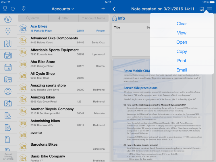The width and height of the screenshot is (216, 162).
Task: Open the tasks calendar-check sidebar icon
Action: point(8,55)
